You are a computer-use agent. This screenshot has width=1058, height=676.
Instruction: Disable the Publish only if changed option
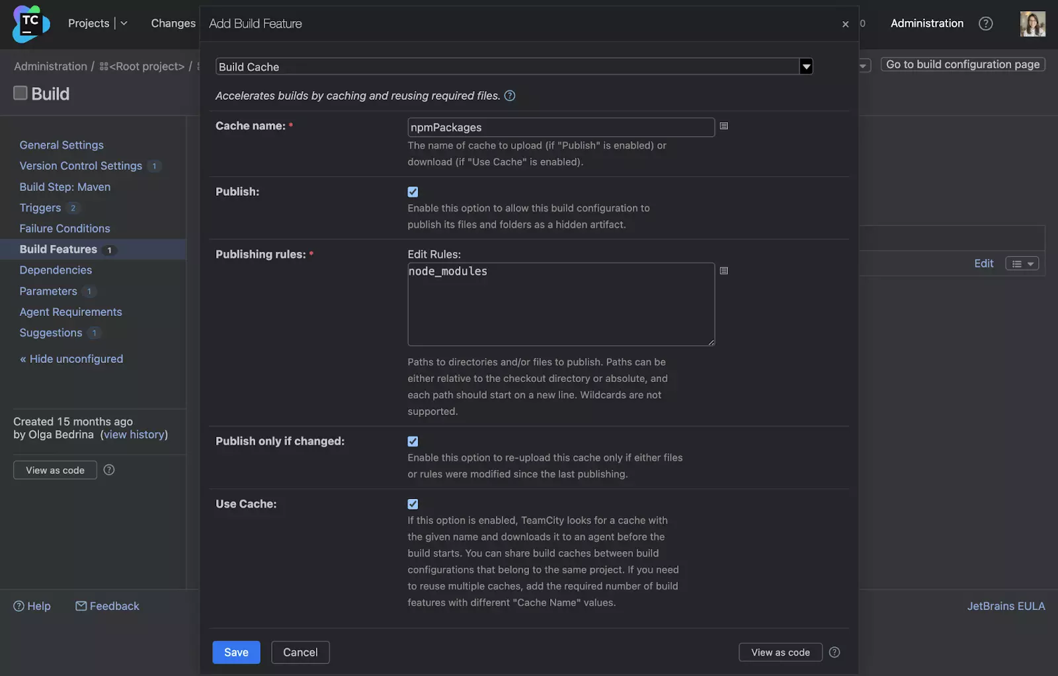(413, 441)
